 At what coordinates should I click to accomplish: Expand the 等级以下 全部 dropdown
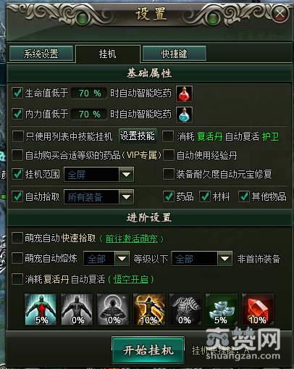(x=202, y=259)
